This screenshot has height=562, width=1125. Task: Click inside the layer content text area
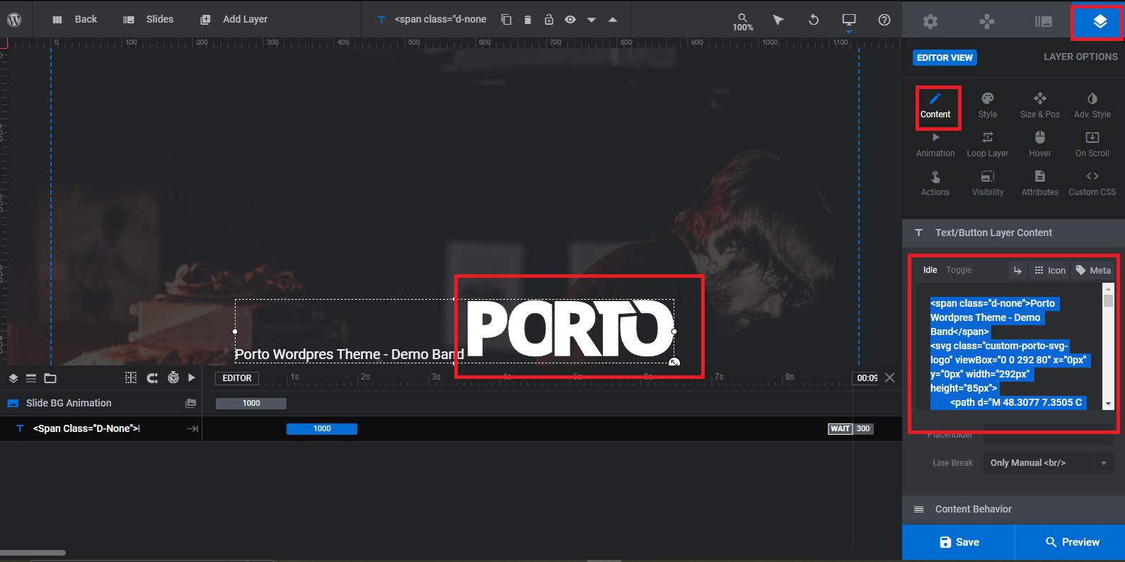click(1009, 346)
